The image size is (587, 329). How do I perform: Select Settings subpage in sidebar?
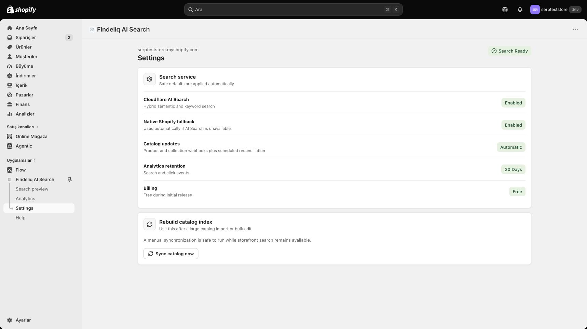(x=39, y=208)
